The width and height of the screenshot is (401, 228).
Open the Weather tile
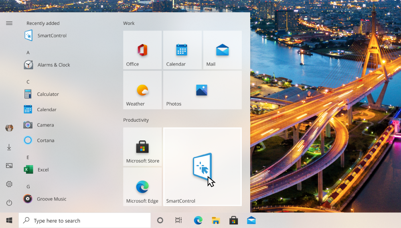[x=142, y=90]
